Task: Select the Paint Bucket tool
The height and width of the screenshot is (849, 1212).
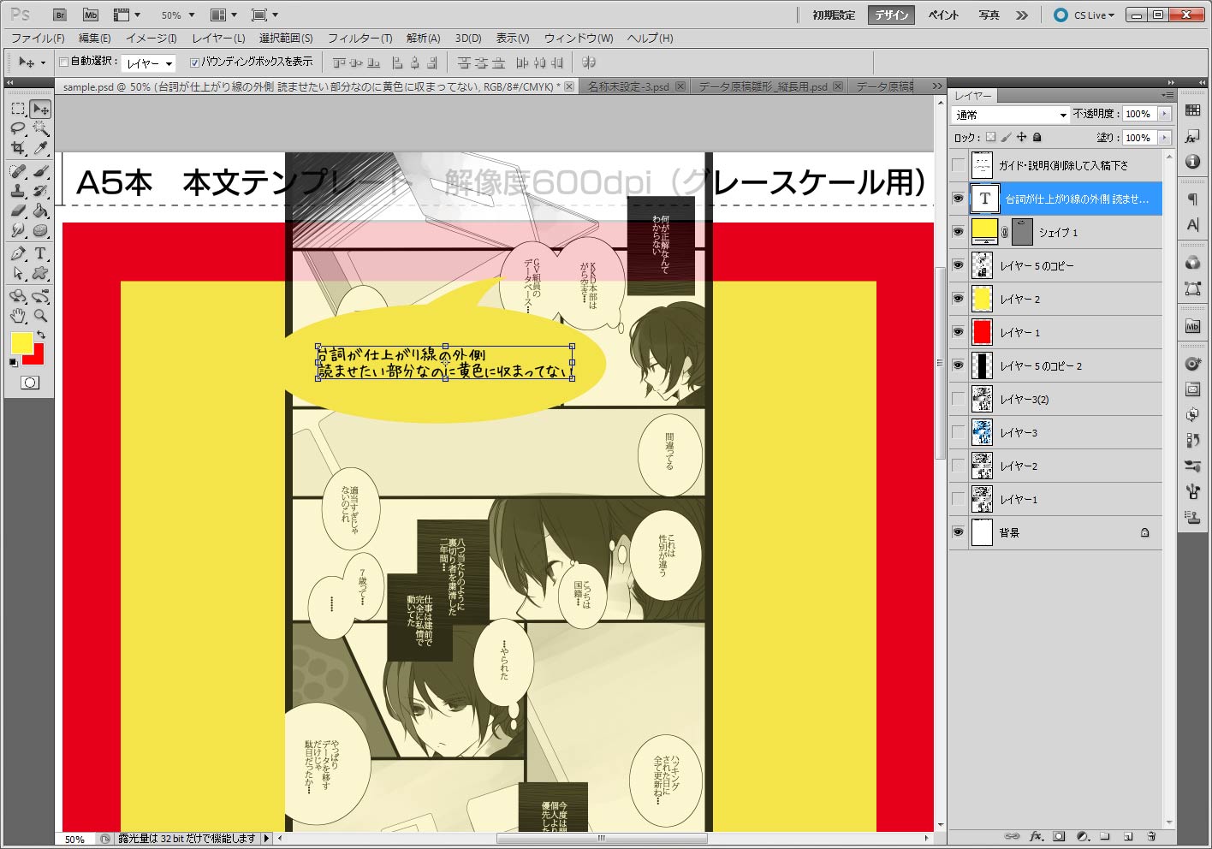Action: point(40,211)
